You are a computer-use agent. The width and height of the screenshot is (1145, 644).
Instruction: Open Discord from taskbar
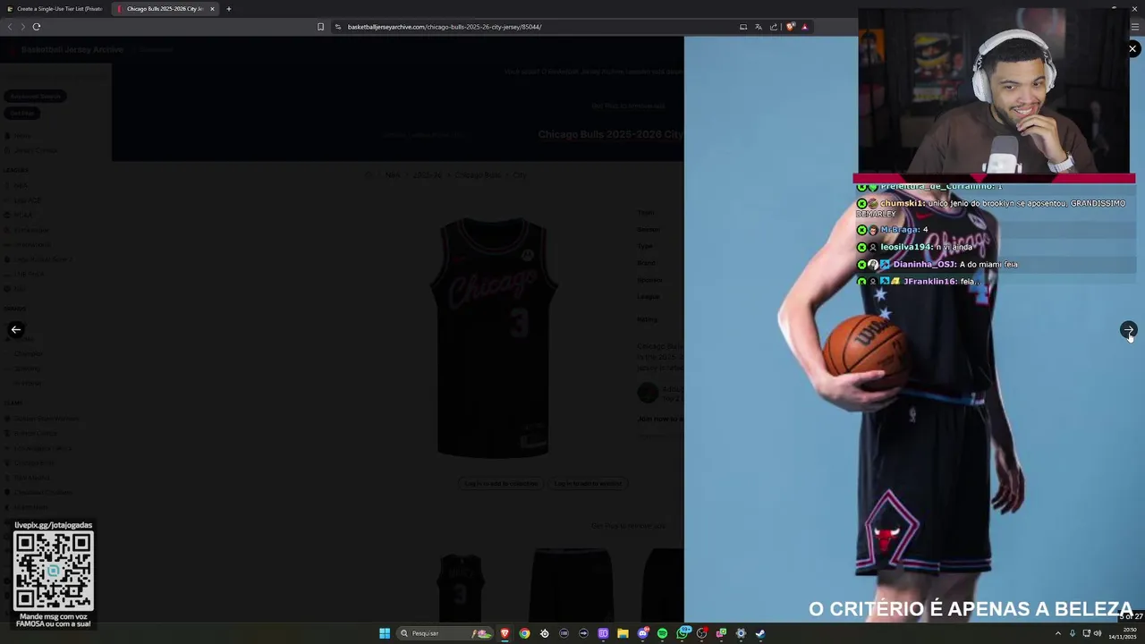(642, 633)
